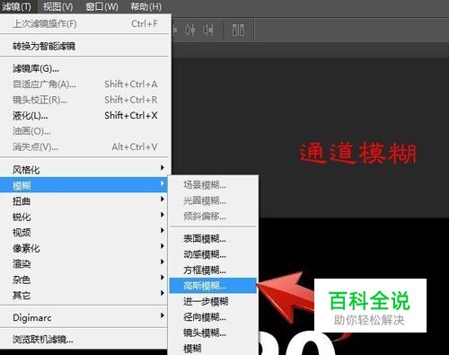Select 进一步模糊 blur more
449x355 pixels.
[x=213, y=301]
